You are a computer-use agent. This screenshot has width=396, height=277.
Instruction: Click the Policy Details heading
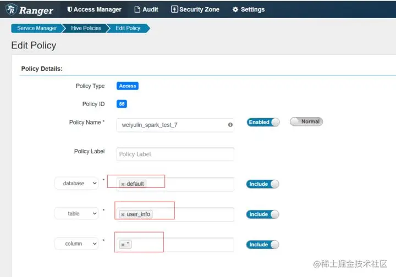[x=42, y=69]
